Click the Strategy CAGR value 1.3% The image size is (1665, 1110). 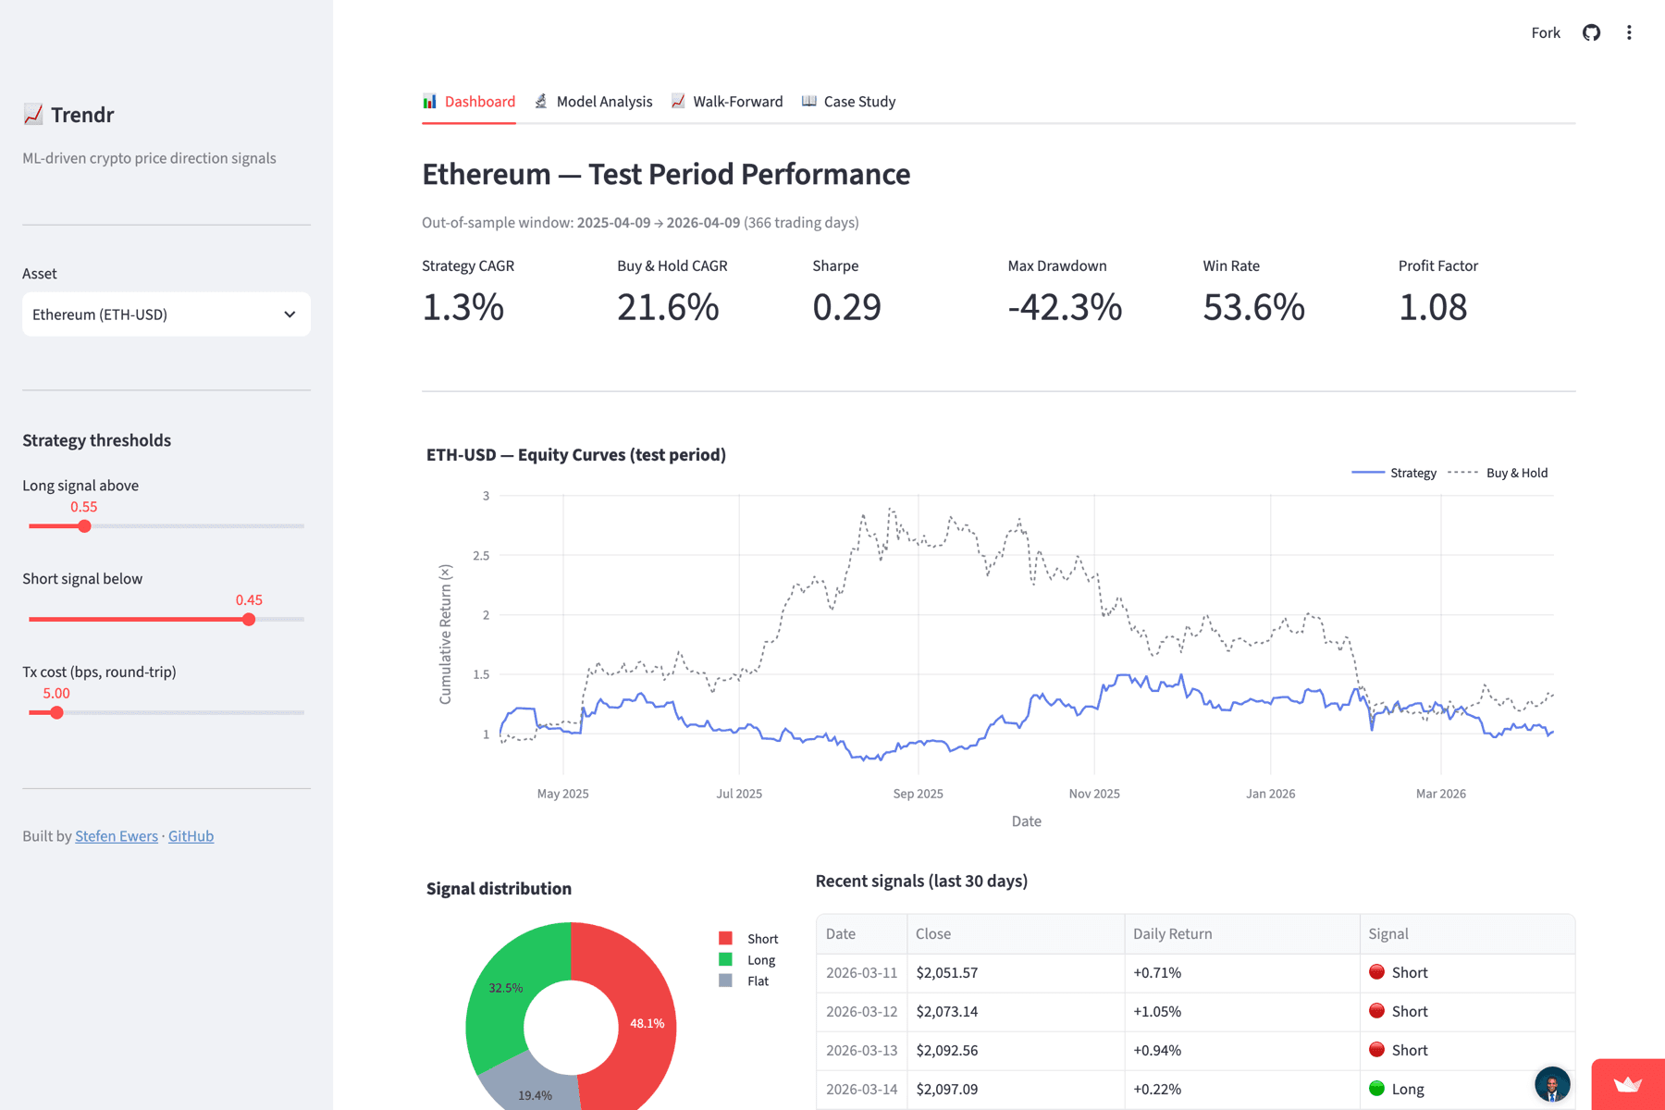[x=463, y=307]
